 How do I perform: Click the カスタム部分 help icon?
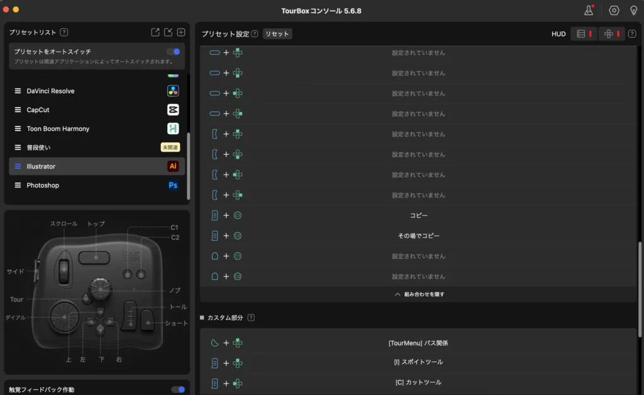250,318
